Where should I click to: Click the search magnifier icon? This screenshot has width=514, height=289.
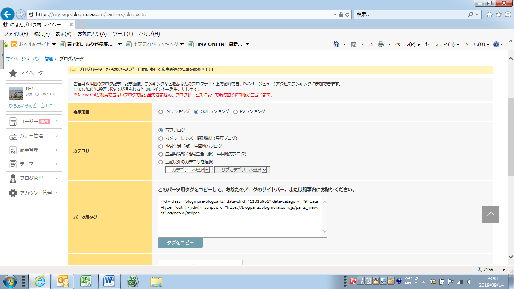pos(470,14)
